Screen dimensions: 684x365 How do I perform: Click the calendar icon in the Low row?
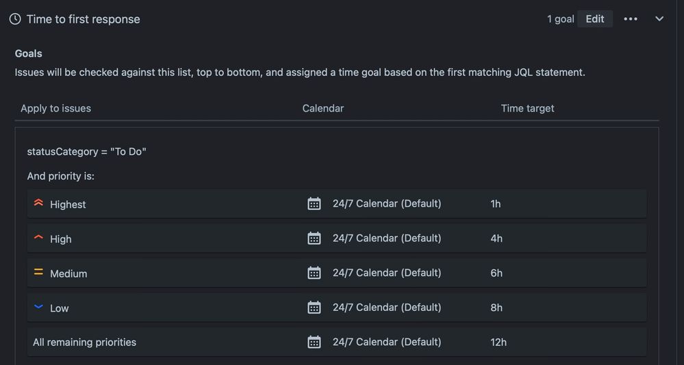tap(314, 307)
